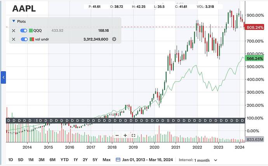
Task: Click the vol undr green-red color swatch
Action: (x=31, y=39)
